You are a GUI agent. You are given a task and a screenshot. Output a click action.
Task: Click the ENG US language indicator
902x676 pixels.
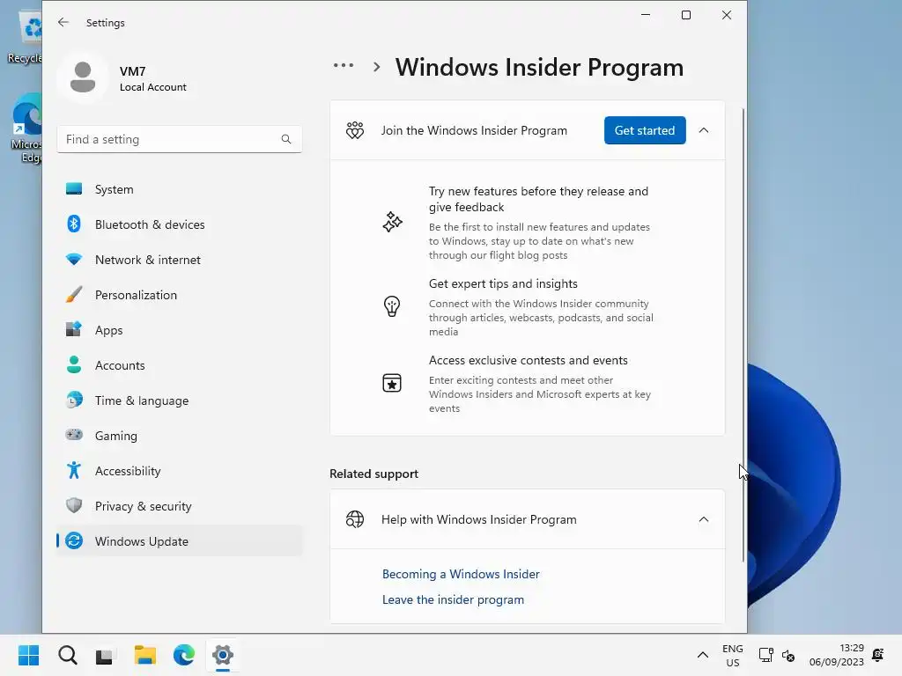[x=732, y=655]
